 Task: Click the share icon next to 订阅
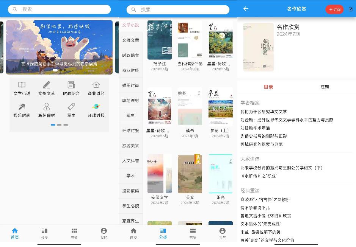[351, 9]
